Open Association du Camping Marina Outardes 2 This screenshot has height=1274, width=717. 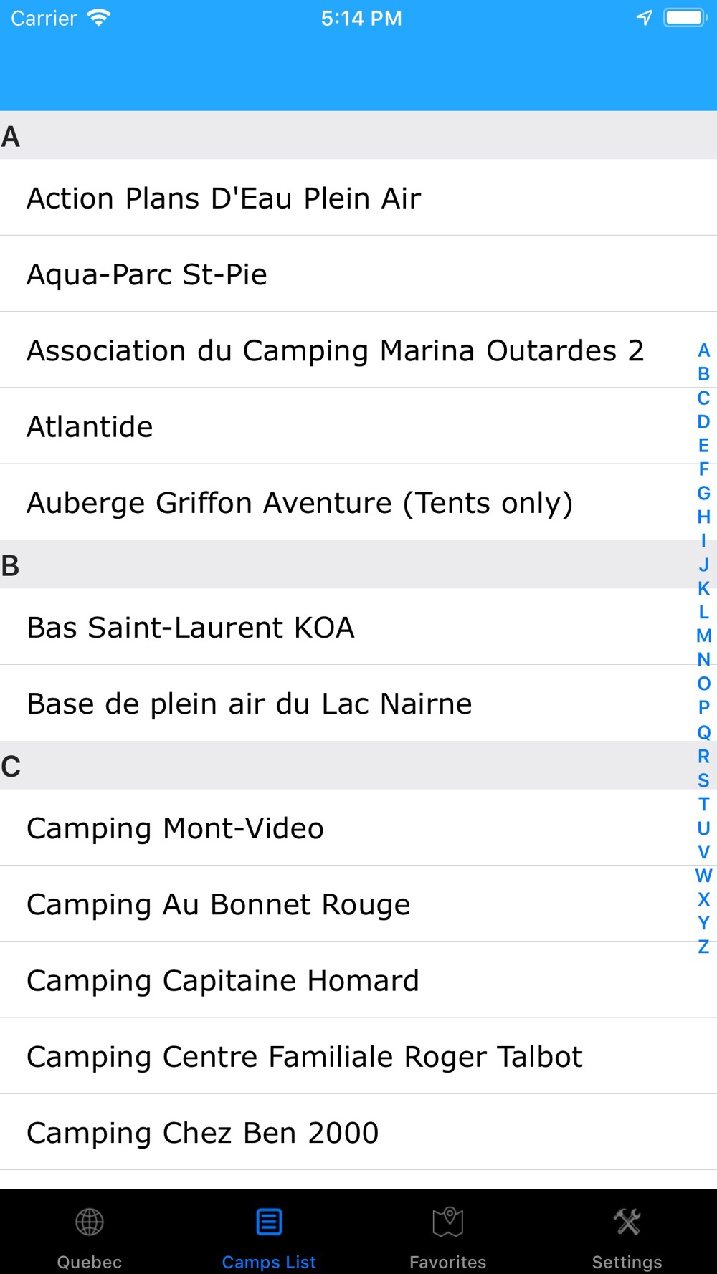tap(335, 351)
